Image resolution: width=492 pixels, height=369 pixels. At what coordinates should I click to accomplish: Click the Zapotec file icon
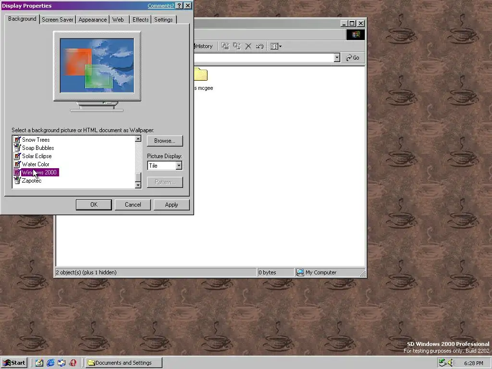(17, 181)
